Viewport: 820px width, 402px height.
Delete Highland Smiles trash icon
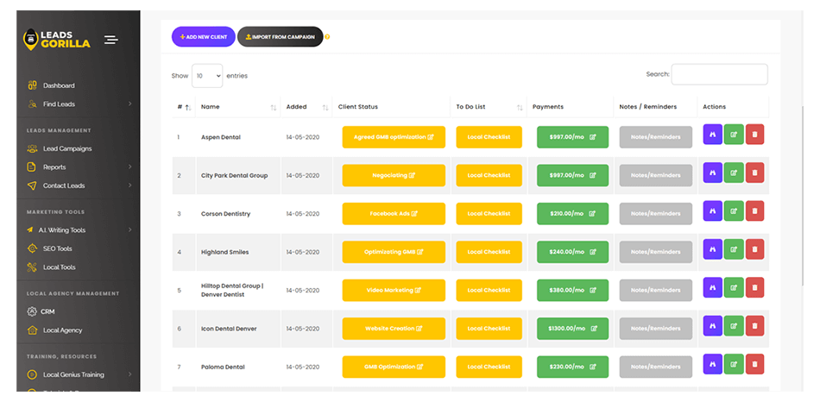pos(754,248)
